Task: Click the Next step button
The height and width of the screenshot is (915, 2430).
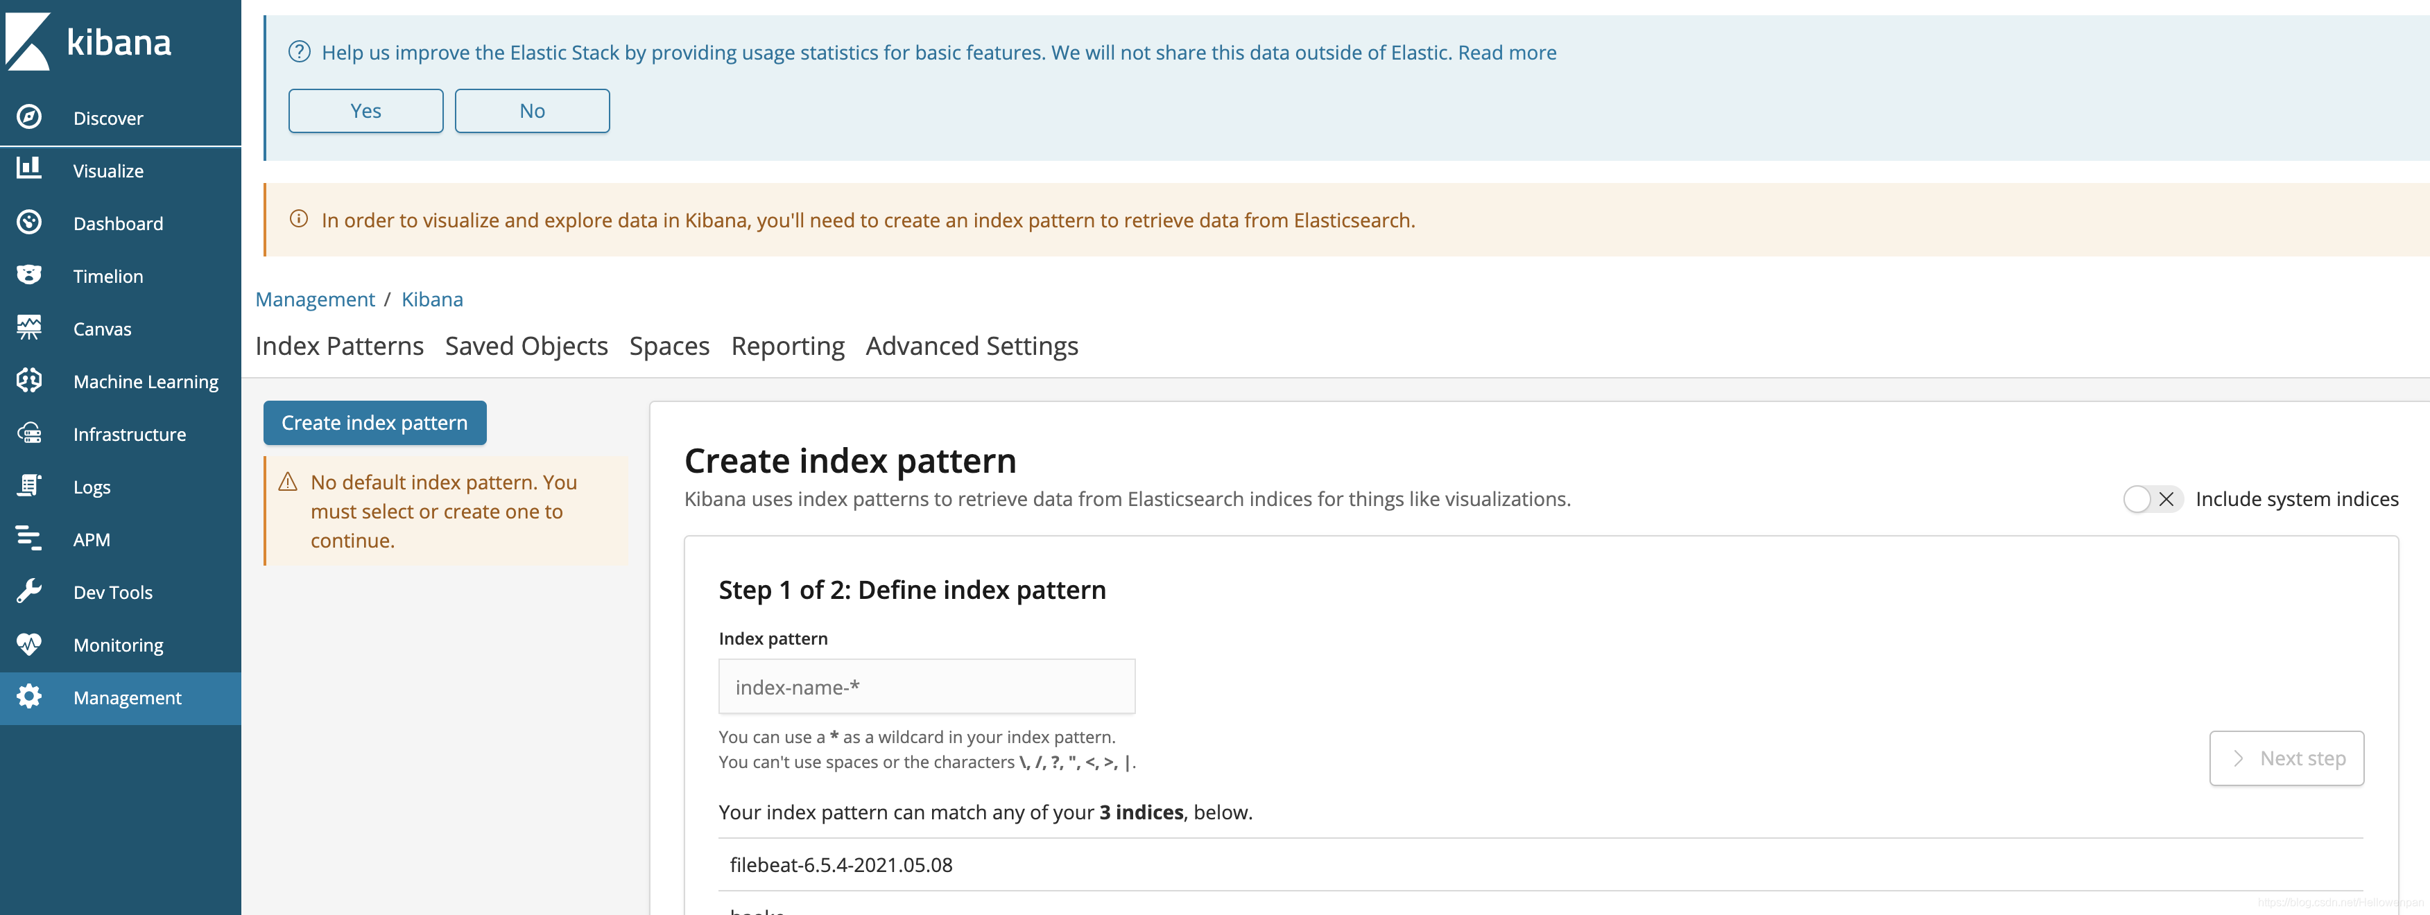Action: [x=2286, y=758]
